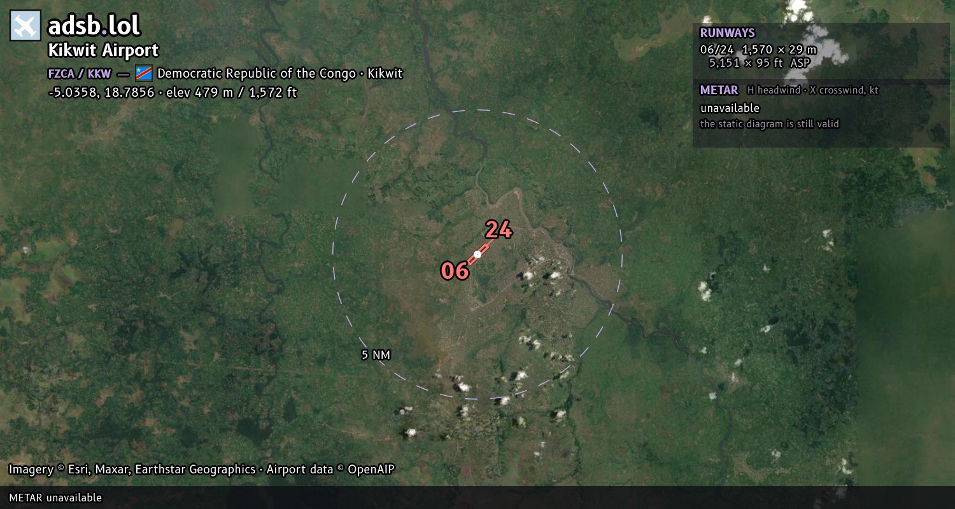
Task: Click the KKW IATA code
Action: (x=99, y=74)
